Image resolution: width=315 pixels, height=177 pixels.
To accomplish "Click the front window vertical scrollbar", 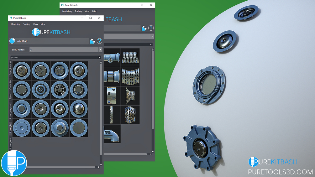I will (101, 109).
